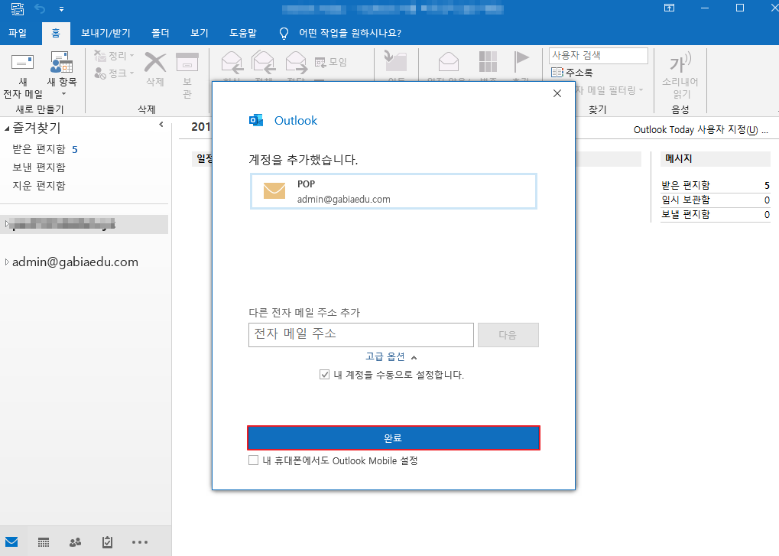Image resolution: width=779 pixels, height=556 pixels.
Task: Click the 'Outlook Today 사용자 지정' link
Action: [x=699, y=130]
